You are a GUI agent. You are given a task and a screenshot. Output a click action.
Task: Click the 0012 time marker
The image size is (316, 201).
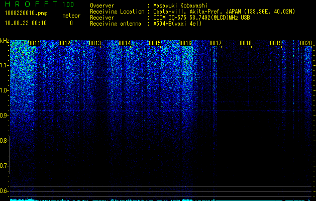pyautogui.click(x=64, y=43)
